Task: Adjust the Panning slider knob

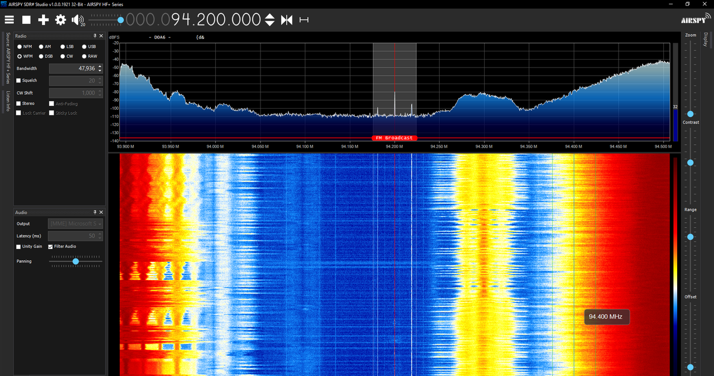Action: point(76,261)
